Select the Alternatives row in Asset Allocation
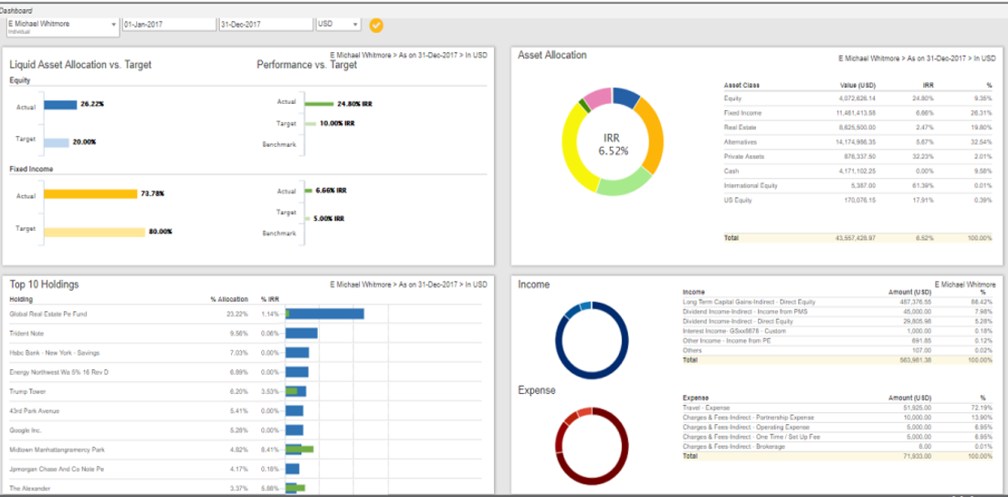1008x497 pixels. click(x=741, y=142)
